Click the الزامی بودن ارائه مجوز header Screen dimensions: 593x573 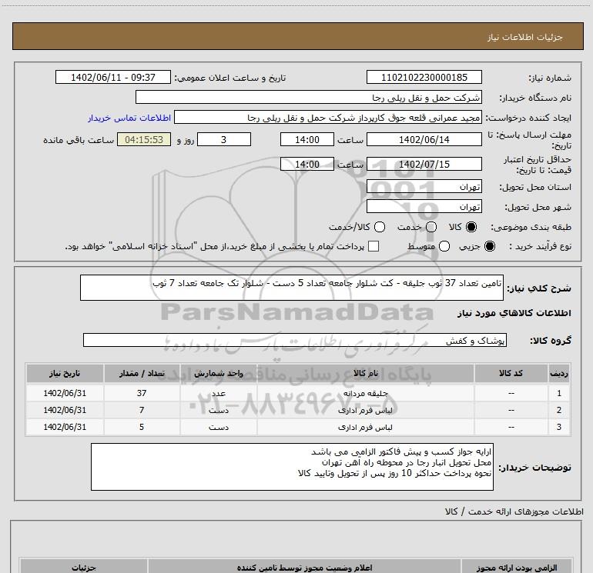click(516, 568)
